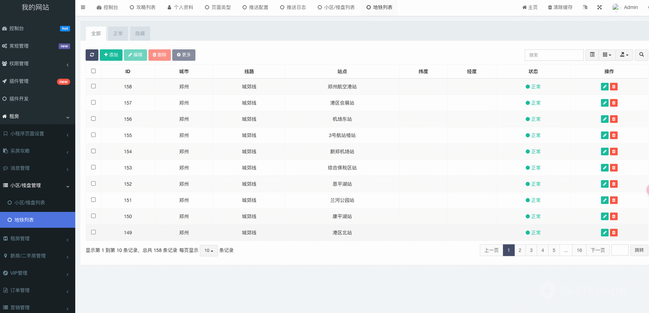Toggle table card view icon

pyautogui.click(x=592, y=55)
